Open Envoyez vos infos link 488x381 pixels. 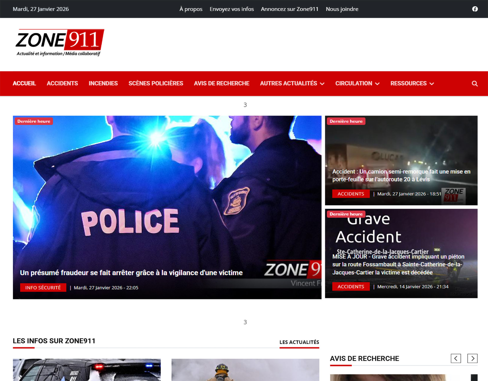(x=232, y=9)
